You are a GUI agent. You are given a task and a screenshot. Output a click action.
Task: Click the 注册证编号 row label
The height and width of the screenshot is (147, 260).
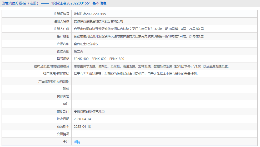[x=61, y=14]
